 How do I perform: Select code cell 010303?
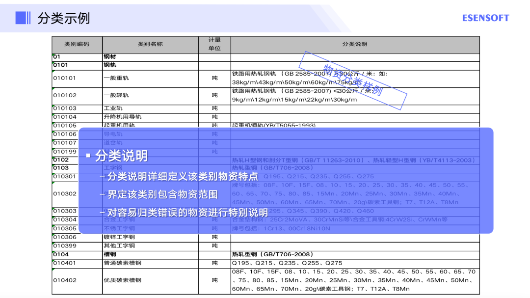65,211
